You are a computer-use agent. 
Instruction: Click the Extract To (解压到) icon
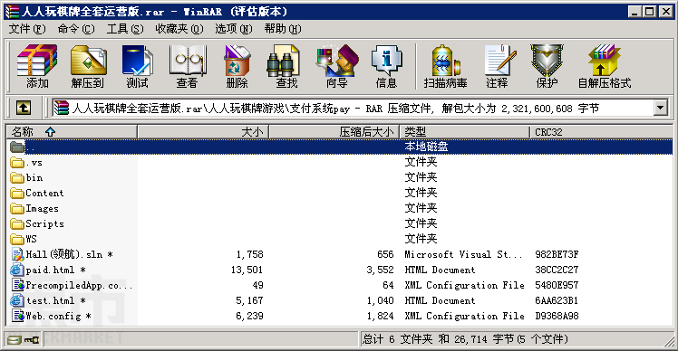coord(88,60)
